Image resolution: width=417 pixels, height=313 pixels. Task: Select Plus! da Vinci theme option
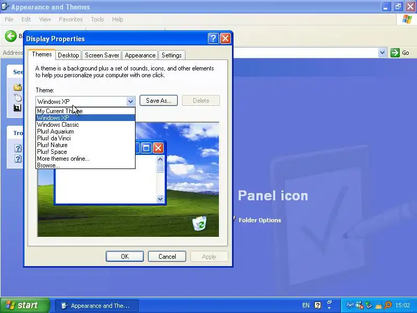pyautogui.click(x=85, y=138)
